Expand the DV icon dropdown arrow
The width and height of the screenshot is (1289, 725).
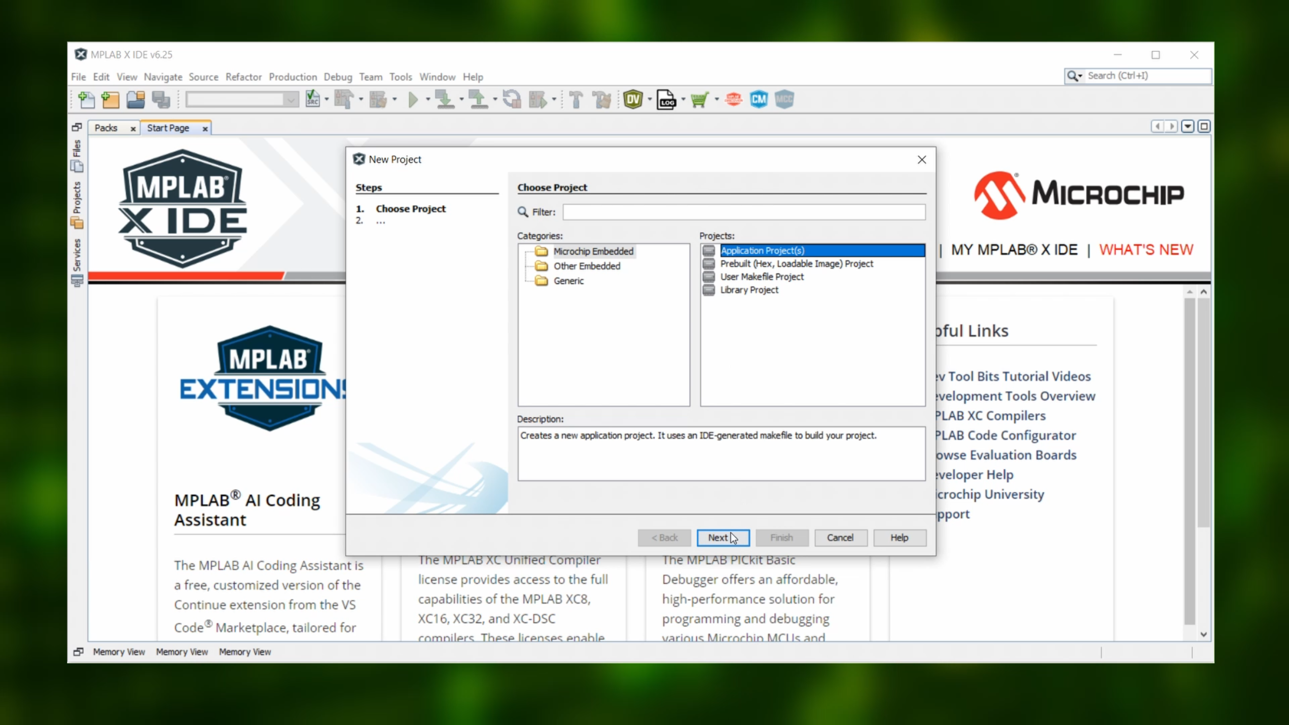point(650,100)
